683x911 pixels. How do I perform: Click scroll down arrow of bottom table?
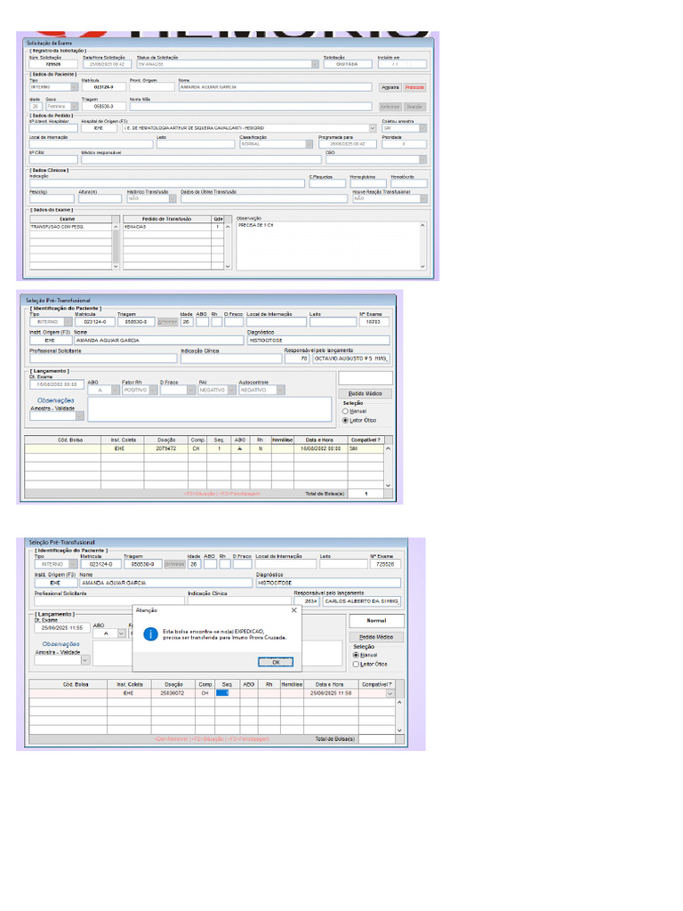point(399,730)
